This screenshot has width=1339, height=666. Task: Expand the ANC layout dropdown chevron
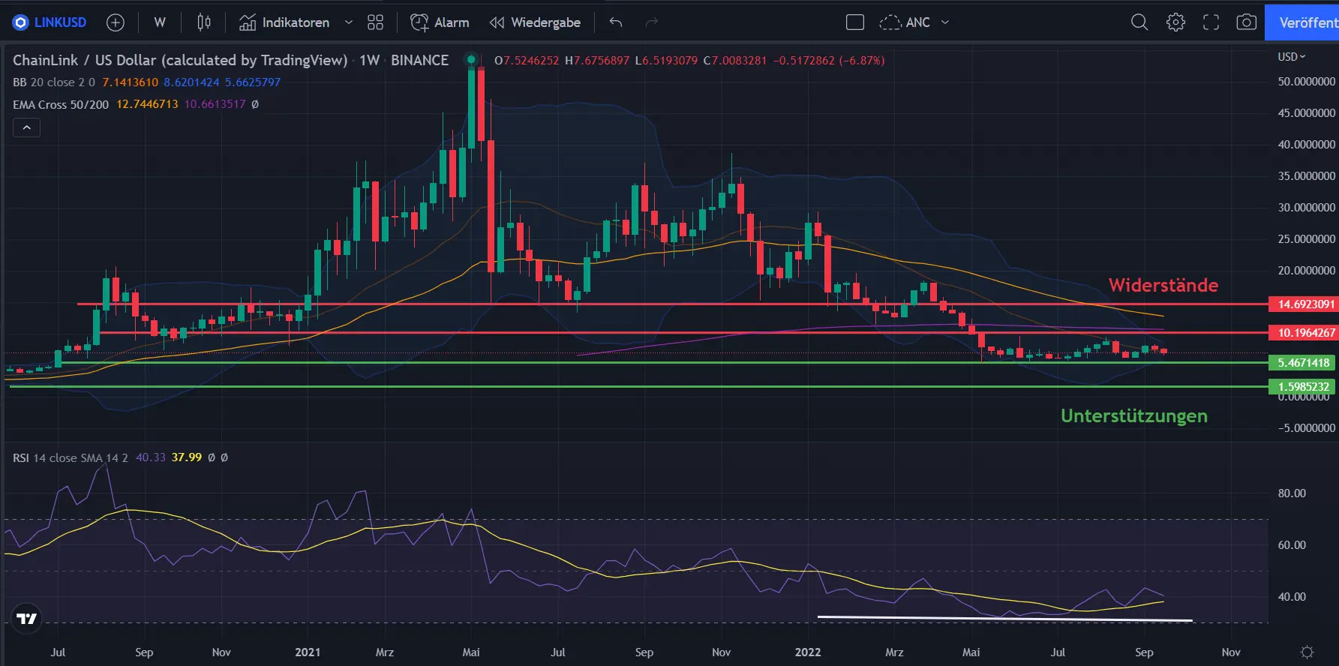(945, 22)
